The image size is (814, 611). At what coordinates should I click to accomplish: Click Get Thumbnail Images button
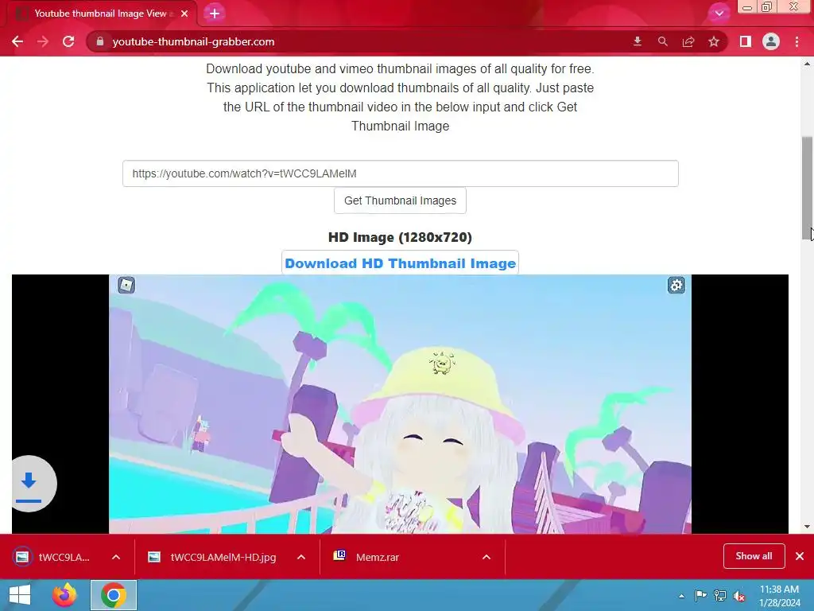[x=401, y=200]
